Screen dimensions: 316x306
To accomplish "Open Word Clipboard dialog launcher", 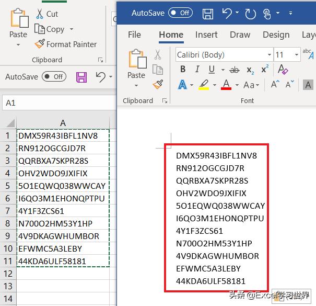I will tap(165, 101).
